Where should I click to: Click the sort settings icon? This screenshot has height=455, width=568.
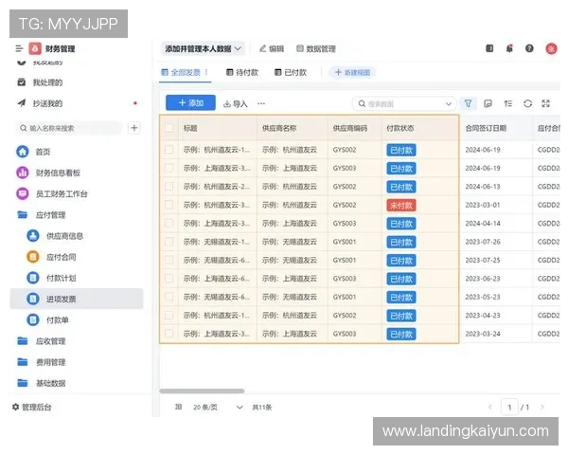pyautogui.click(x=507, y=103)
